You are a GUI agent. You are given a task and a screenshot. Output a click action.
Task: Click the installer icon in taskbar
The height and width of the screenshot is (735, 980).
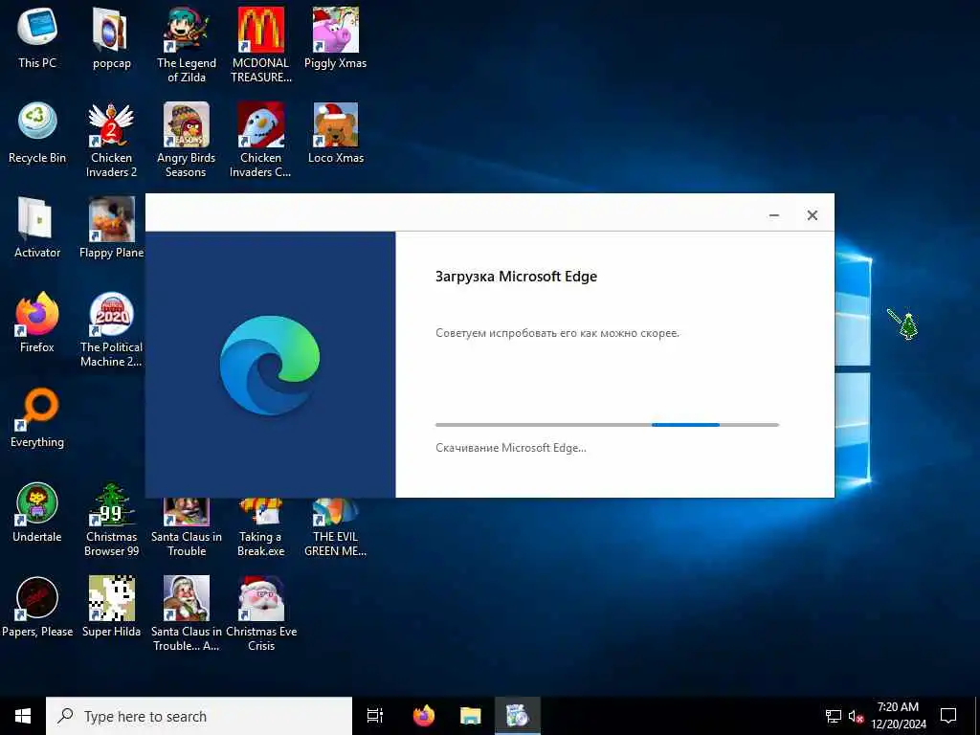point(518,716)
